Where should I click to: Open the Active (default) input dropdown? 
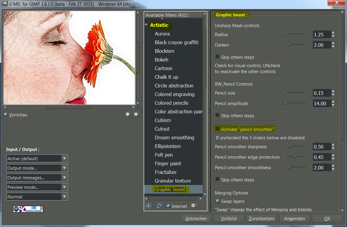click(37, 159)
